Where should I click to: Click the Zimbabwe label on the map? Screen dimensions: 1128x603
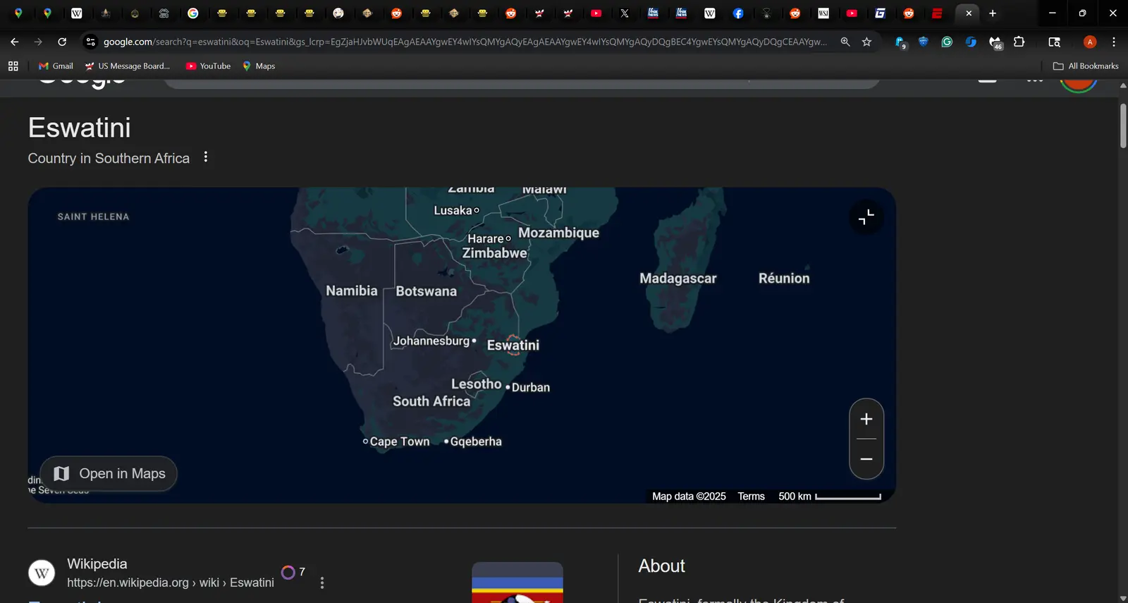point(495,253)
